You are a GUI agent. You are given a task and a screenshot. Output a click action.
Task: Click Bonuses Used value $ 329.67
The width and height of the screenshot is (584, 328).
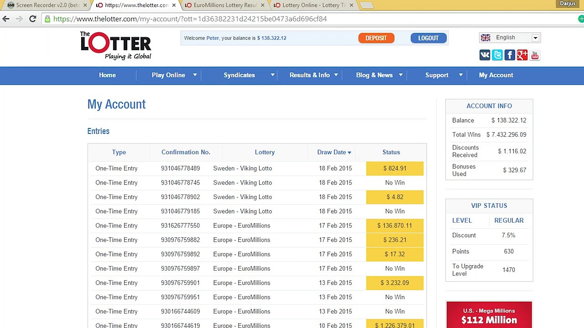(515, 170)
